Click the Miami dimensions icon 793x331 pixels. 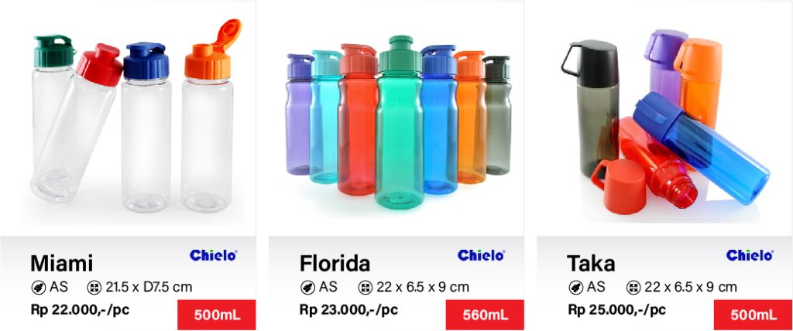point(94,287)
